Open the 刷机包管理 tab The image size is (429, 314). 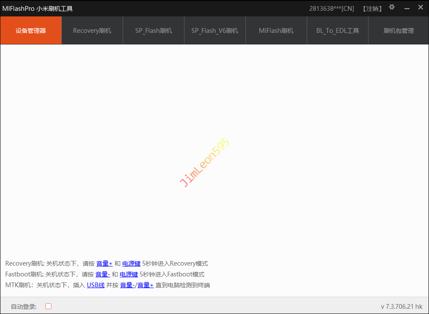coord(398,31)
